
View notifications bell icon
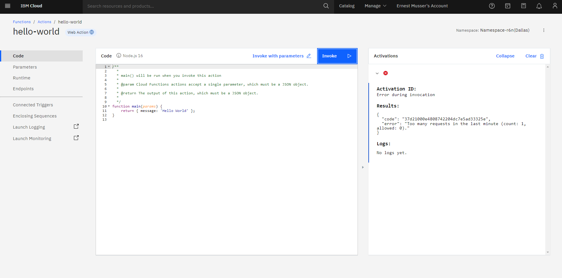[x=539, y=6]
